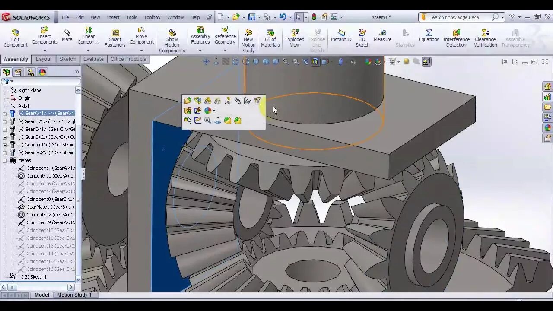The height and width of the screenshot is (311, 553).
Task: Open the Undo history dropdown arrow
Action: [x=290, y=18]
